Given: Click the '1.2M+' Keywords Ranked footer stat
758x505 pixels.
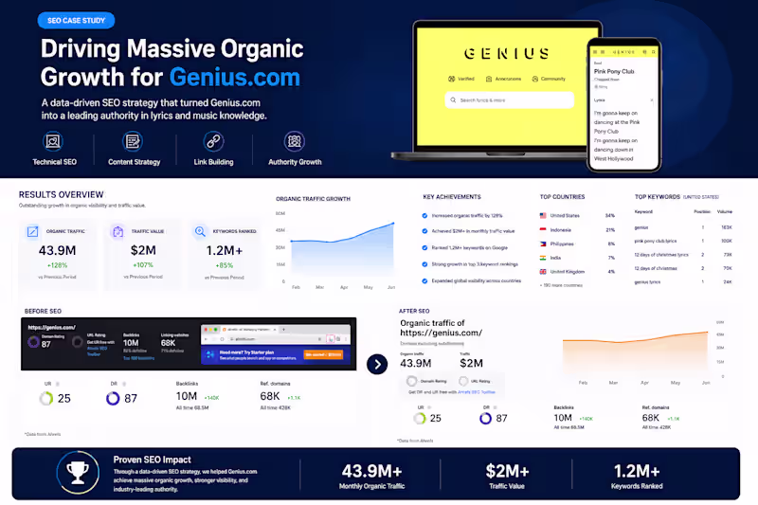Looking at the screenshot, I should [x=637, y=471].
